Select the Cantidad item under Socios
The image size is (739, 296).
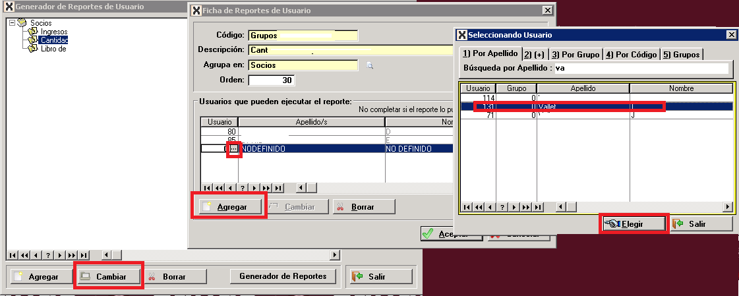tap(53, 40)
